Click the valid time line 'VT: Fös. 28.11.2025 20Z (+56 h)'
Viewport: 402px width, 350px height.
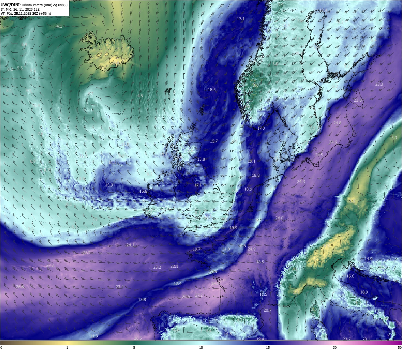pos(26,13)
